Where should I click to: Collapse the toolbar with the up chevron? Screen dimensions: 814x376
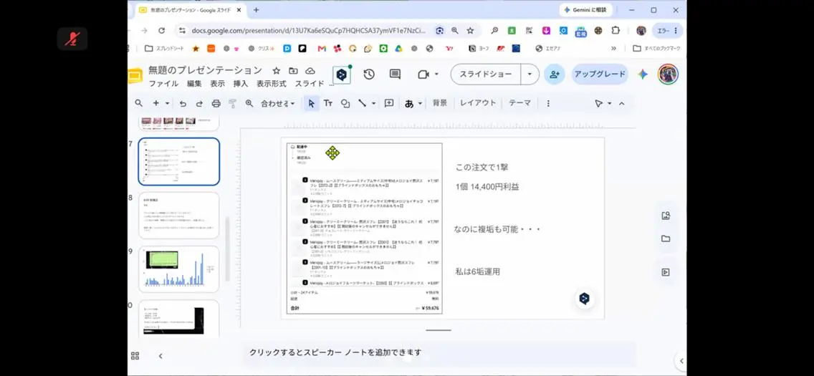(x=621, y=104)
